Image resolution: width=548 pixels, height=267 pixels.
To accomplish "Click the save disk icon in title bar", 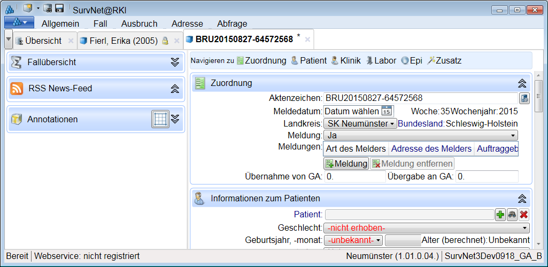I will click(59, 9).
